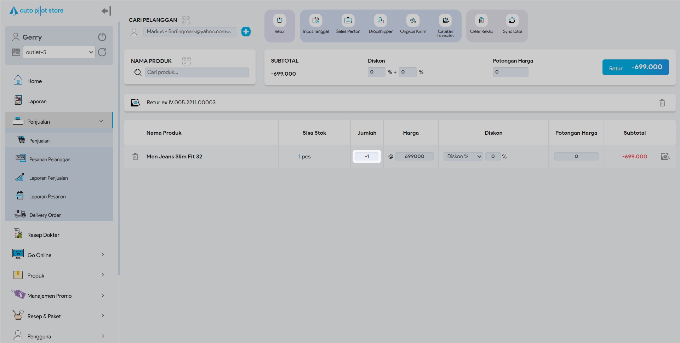Viewport: 680px width, 343px height.
Task: Open the outlet-5 outlet dropdown
Action: (59, 52)
